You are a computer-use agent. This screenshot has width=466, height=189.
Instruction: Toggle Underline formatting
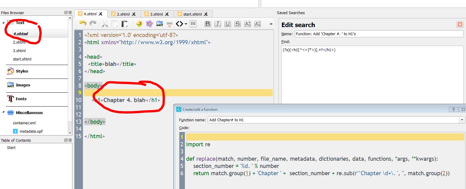coord(228,24)
